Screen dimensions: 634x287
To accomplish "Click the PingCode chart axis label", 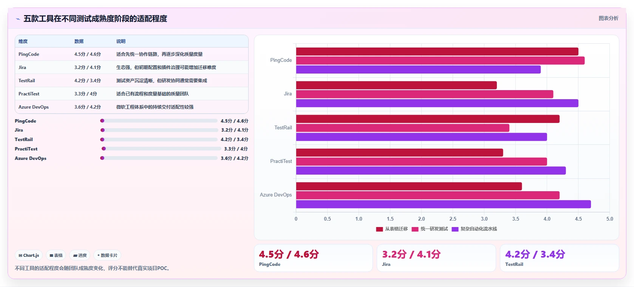I will (x=281, y=60).
